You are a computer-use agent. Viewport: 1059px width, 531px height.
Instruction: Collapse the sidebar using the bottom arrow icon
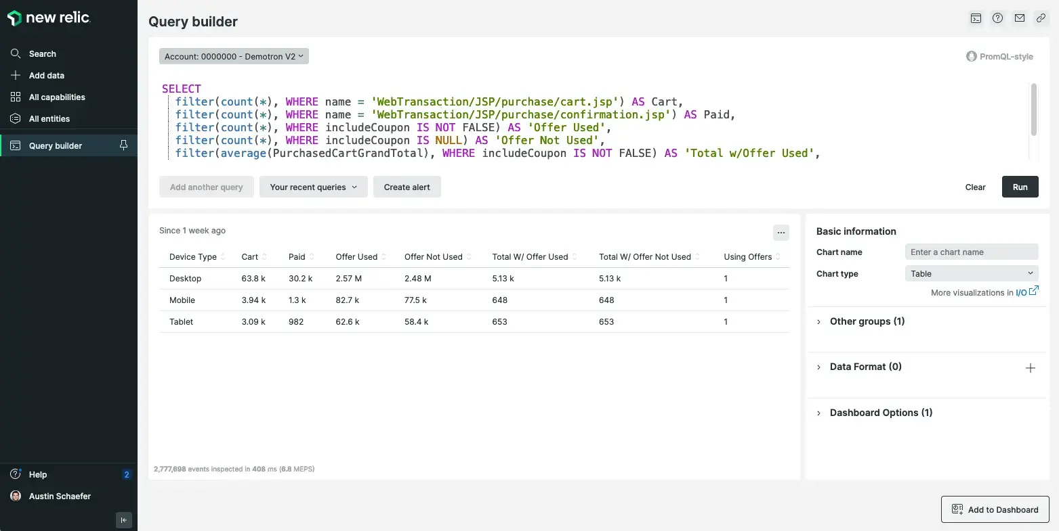pos(123,520)
